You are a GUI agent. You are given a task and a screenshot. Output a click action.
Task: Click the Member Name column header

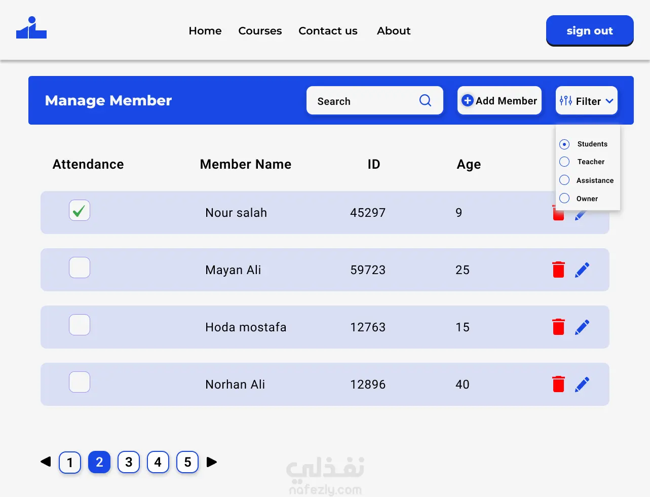[x=246, y=164]
